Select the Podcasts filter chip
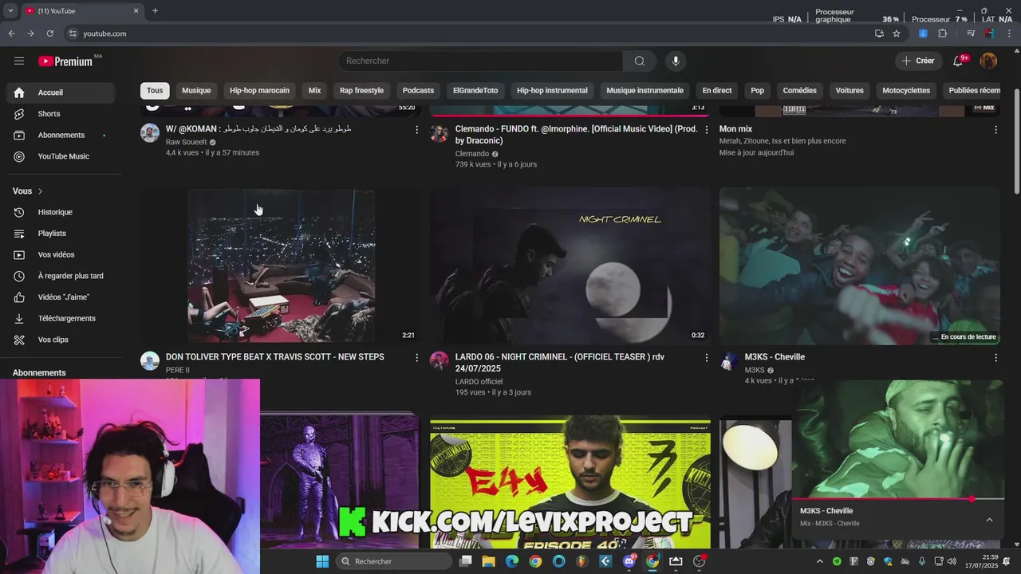Viewport: 1021px width, 574px height. (418, 91)
